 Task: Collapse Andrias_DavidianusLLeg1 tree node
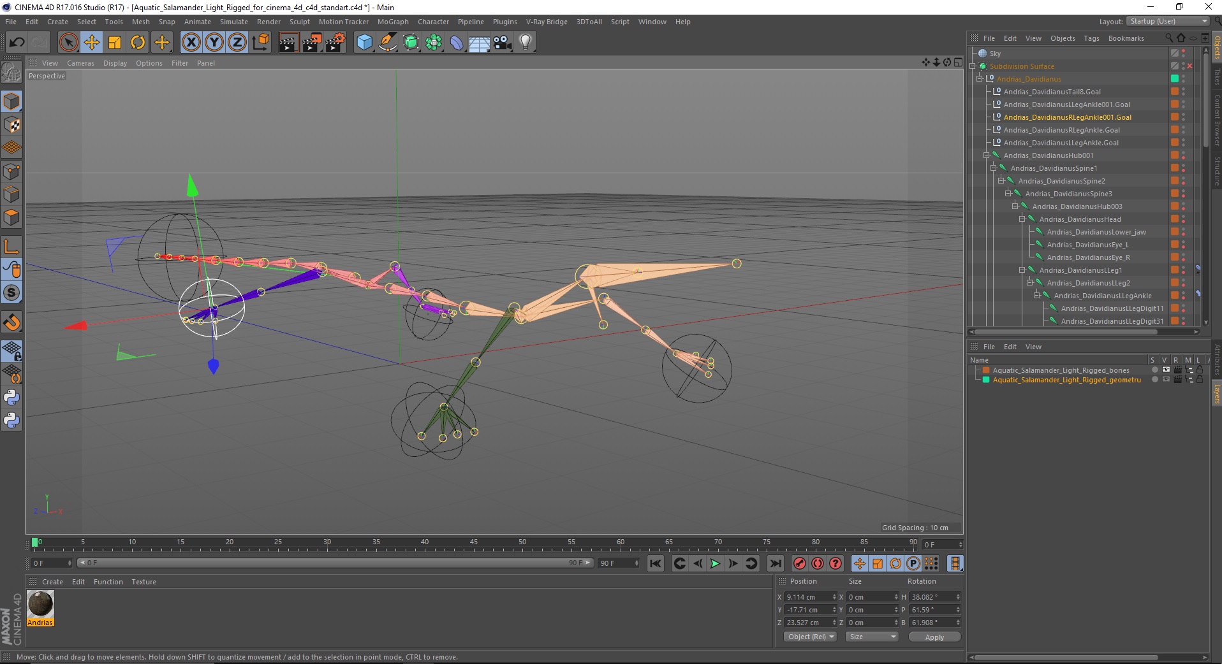click(x=1022, y=270)
